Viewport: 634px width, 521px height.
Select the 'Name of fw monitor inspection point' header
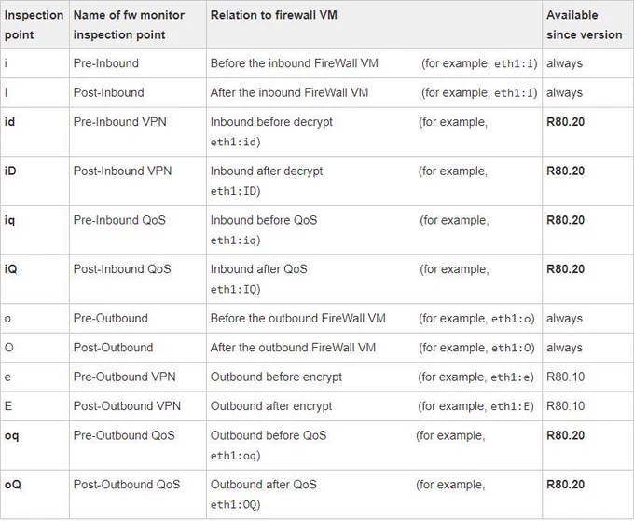[x=129, y=24]
